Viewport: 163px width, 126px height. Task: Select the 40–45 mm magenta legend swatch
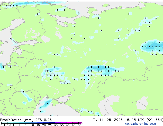click(x=70, y=123)
